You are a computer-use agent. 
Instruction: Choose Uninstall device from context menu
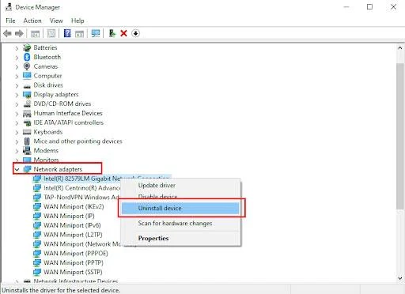pyautogui.click(x=180, y=208)
